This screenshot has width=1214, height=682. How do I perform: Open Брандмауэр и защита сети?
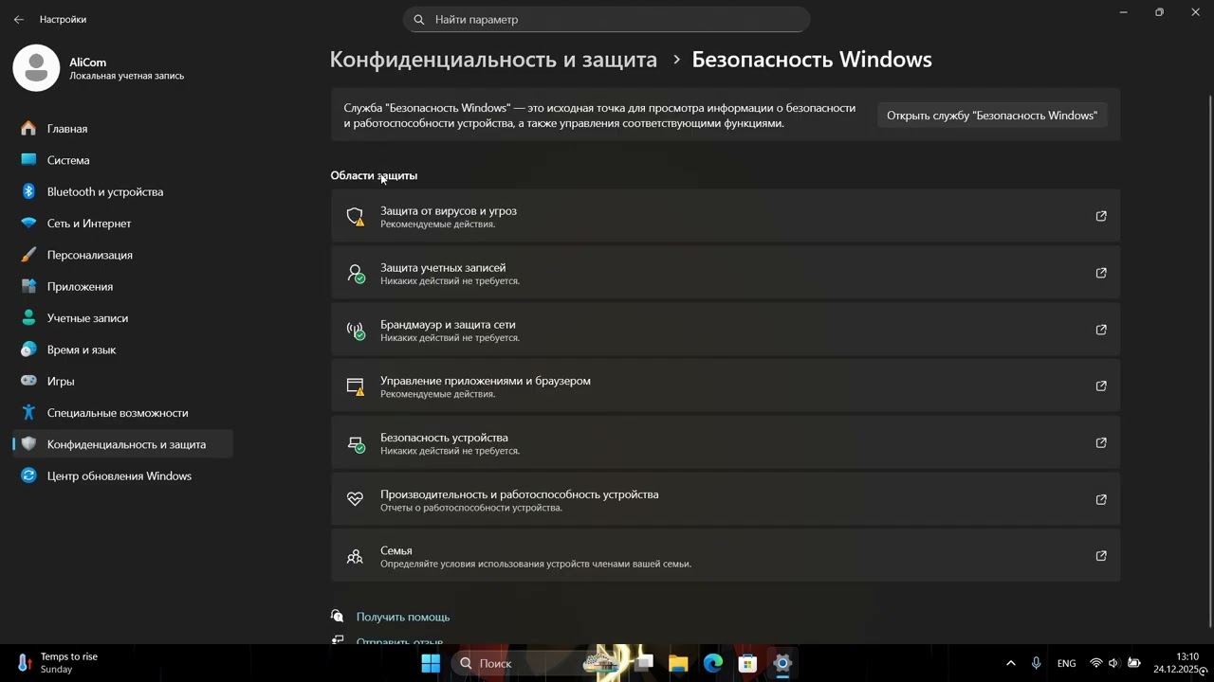pyautogui.click(x=726, y=330)
